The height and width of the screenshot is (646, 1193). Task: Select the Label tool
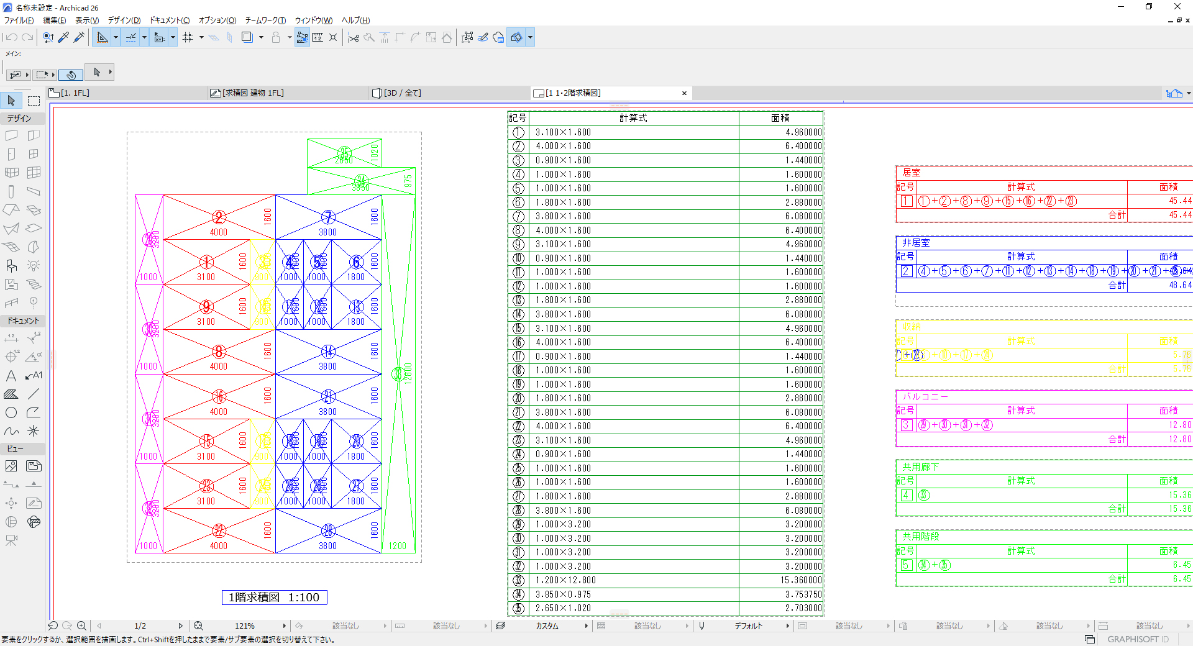(34, 375)
